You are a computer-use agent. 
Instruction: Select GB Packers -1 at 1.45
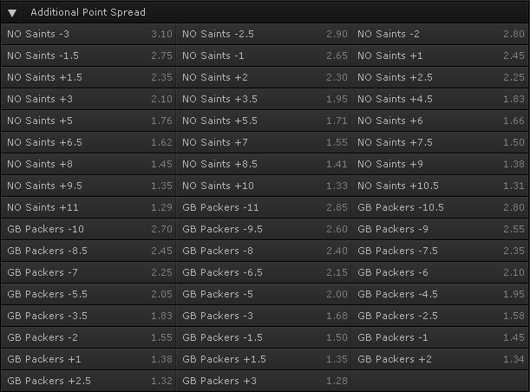click(x=440, y=336)
